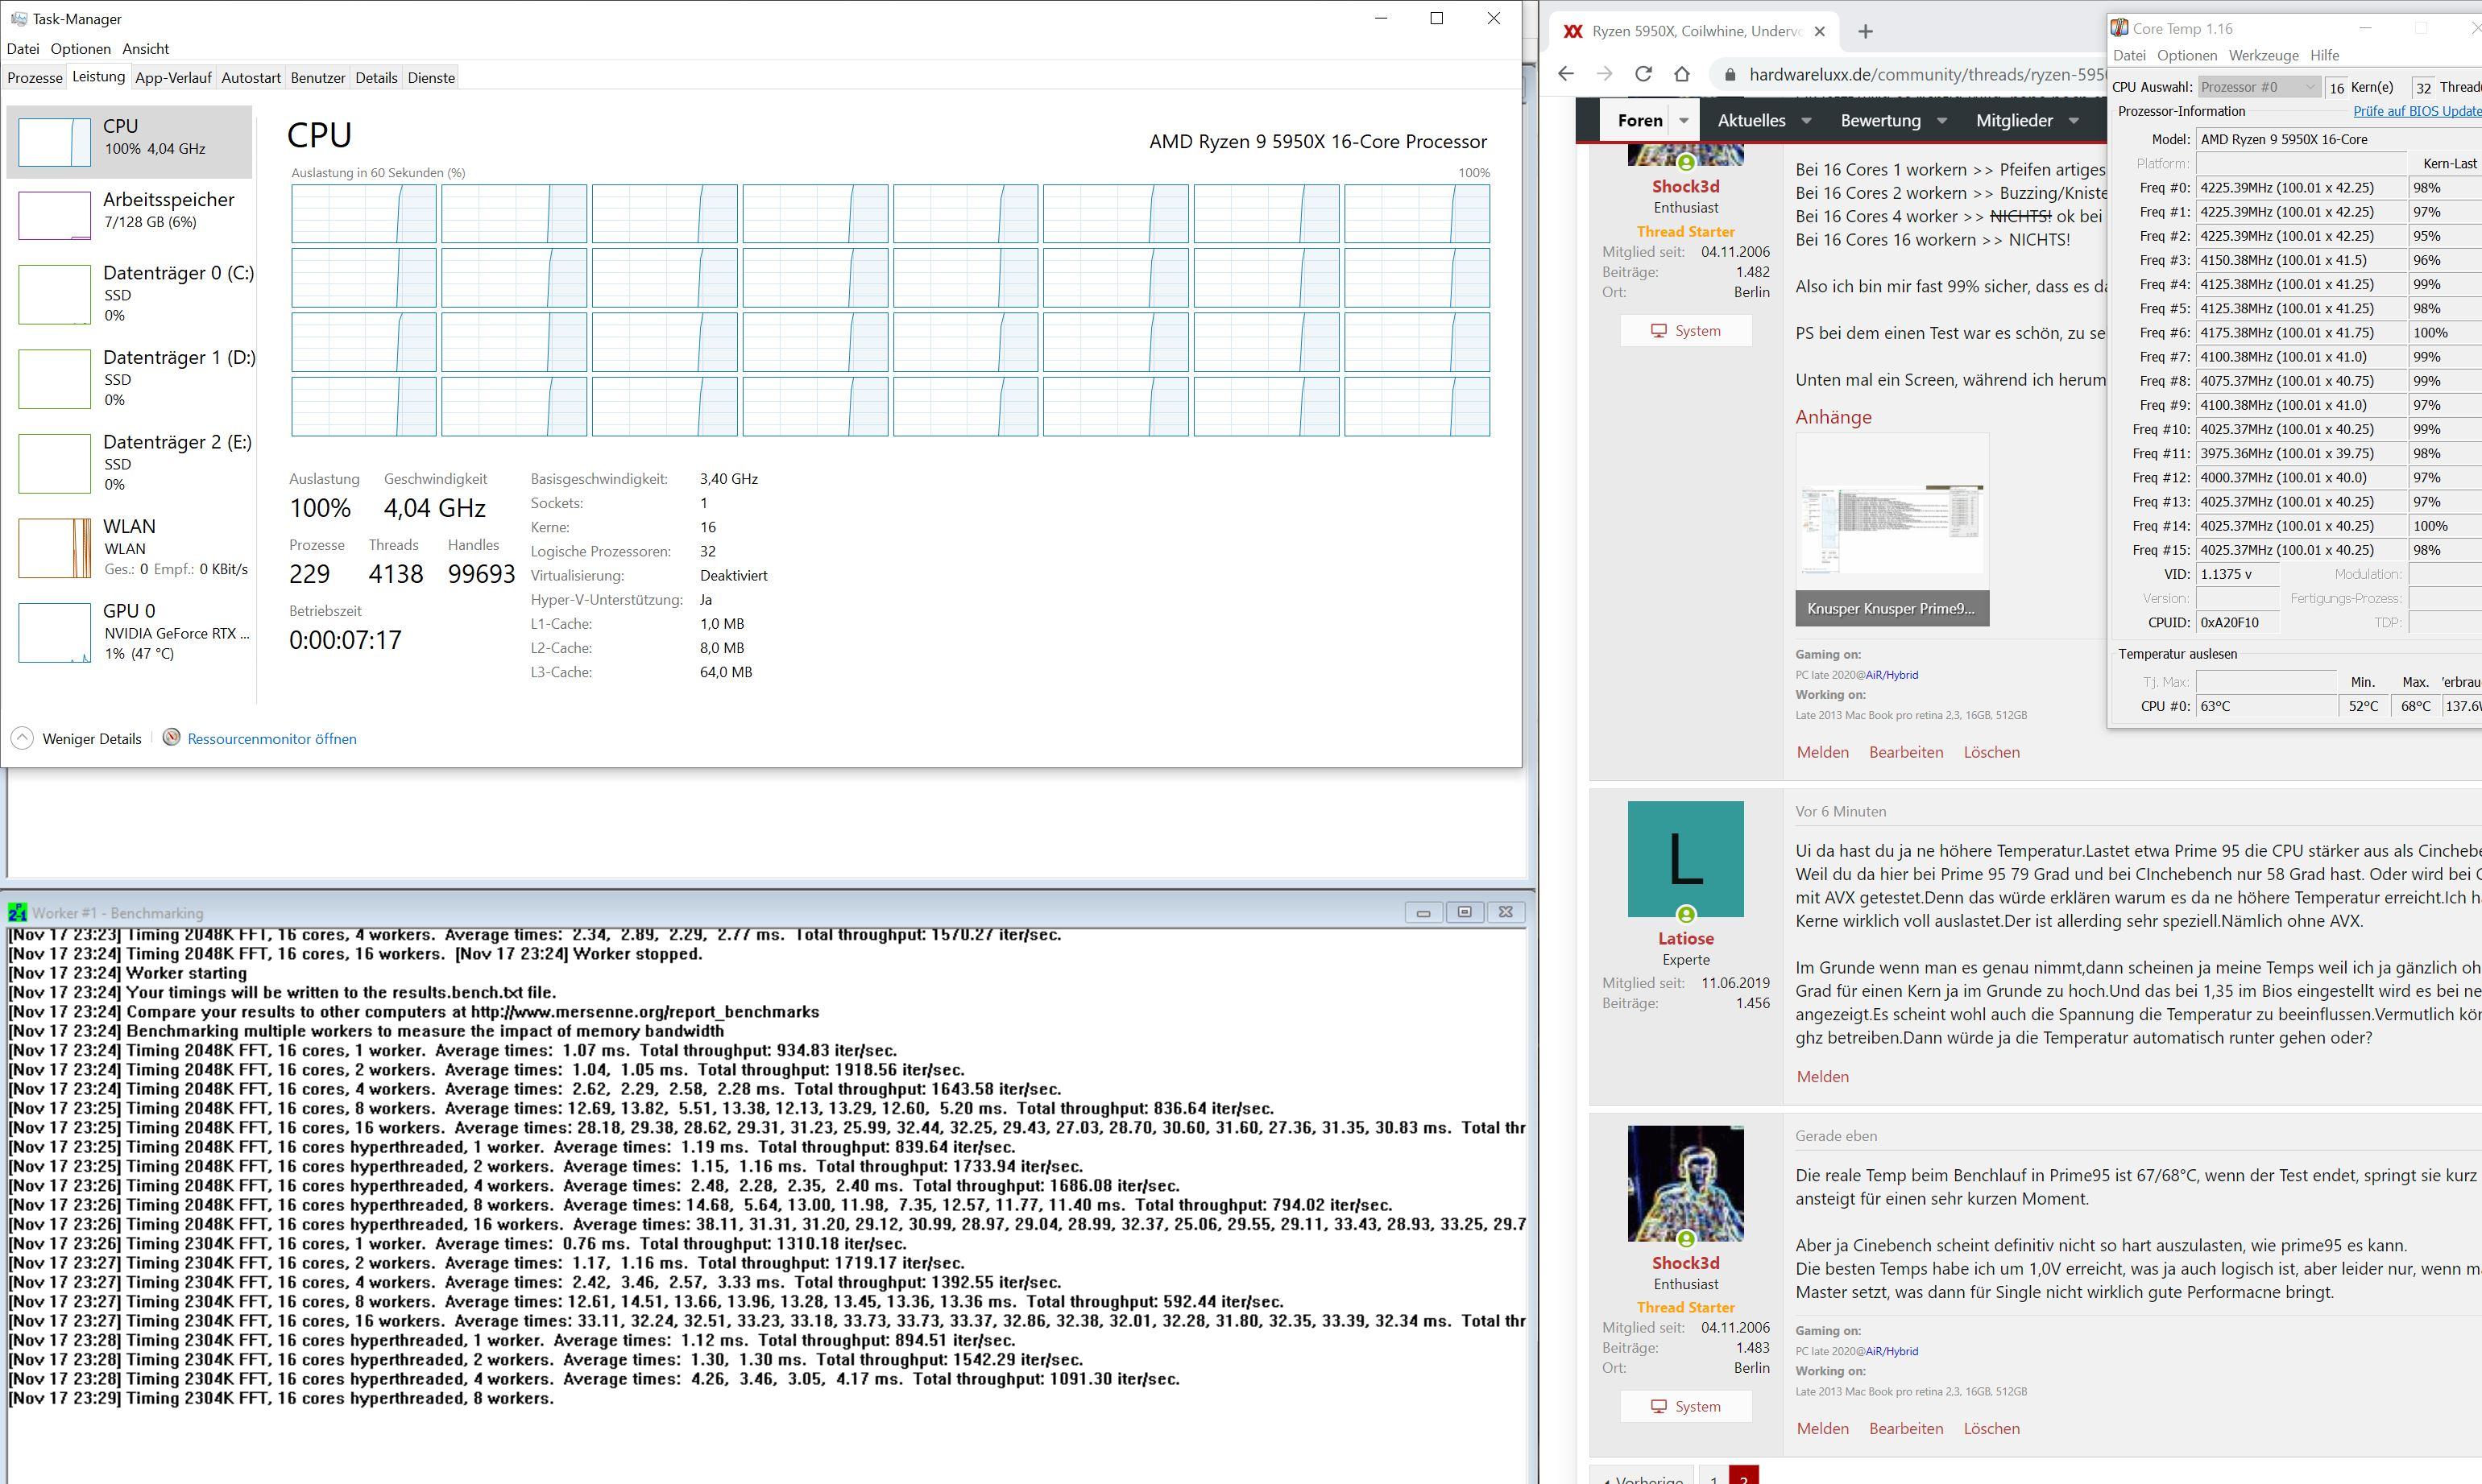Switch to Benutzer tab
Image resolution: width=2482 pixels, height=1484 pixels.
[318, 77]
